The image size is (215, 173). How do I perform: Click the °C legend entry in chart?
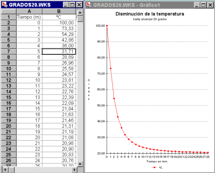157,167
